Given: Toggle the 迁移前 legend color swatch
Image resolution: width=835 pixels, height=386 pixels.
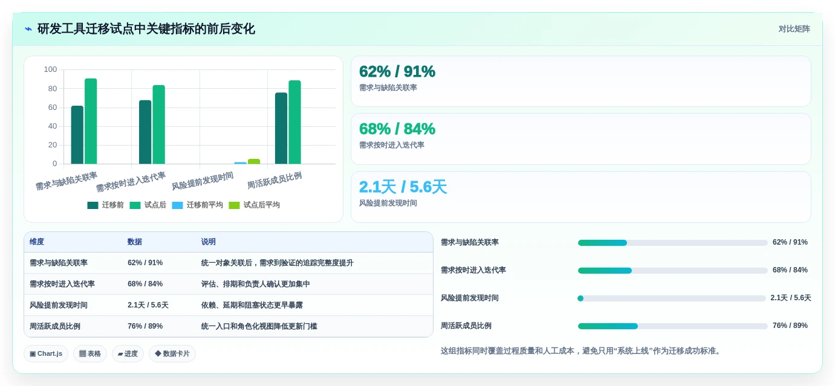Looking at the screenshot, I should coord(93,205).
